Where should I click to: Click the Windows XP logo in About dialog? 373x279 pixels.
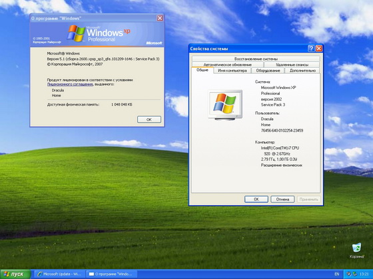tap(99, 34)
